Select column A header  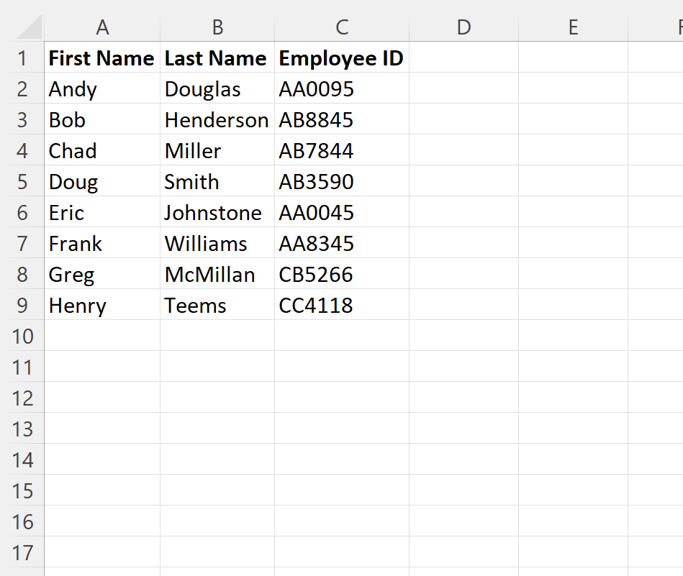point(102,27)
